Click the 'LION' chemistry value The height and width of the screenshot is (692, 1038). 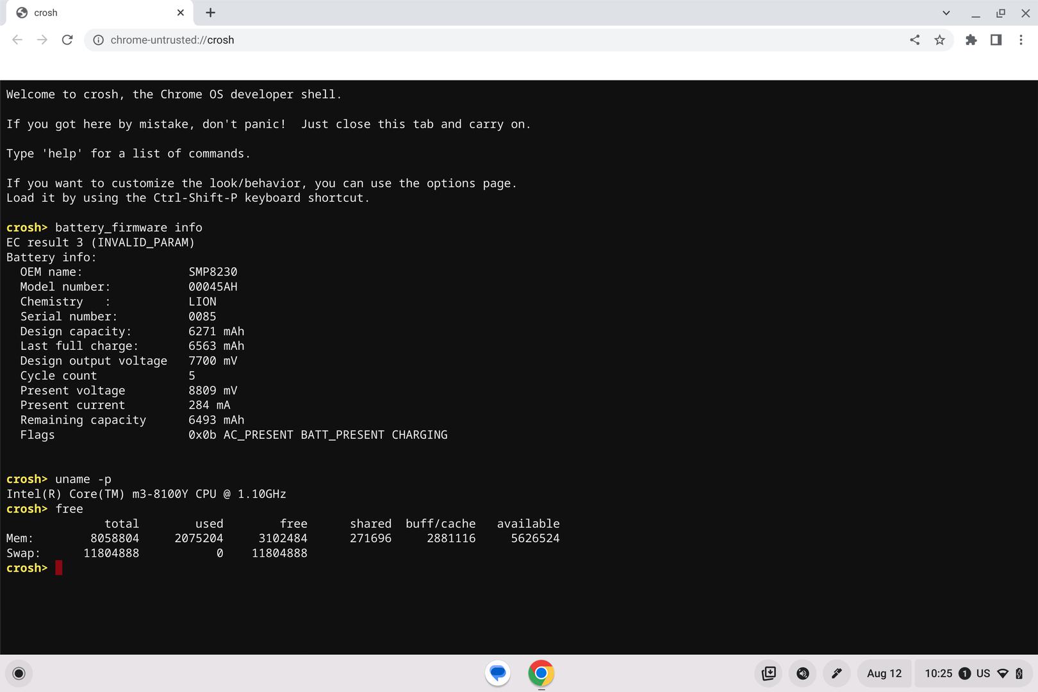pyautogui.click(x=202, y=302)
